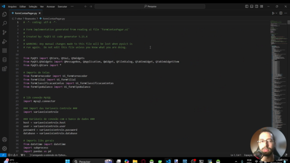The image size is (290, 163).
Task: Toggle the primary side bar layout icon
Action: coord(246,6)
